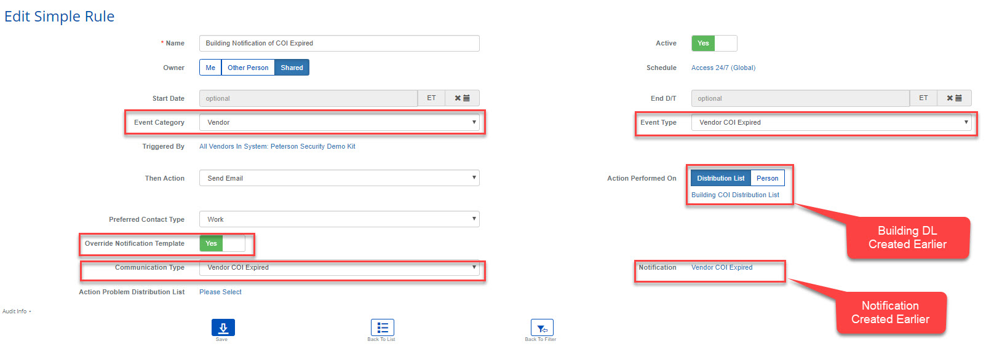The height and width of the screenshot is (360, 1002).
Task: Open the Event Category dropdown
Action: coord(339,123)
